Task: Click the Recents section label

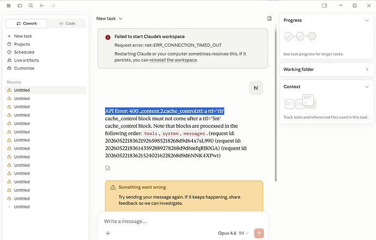Action: coord(14,82)
